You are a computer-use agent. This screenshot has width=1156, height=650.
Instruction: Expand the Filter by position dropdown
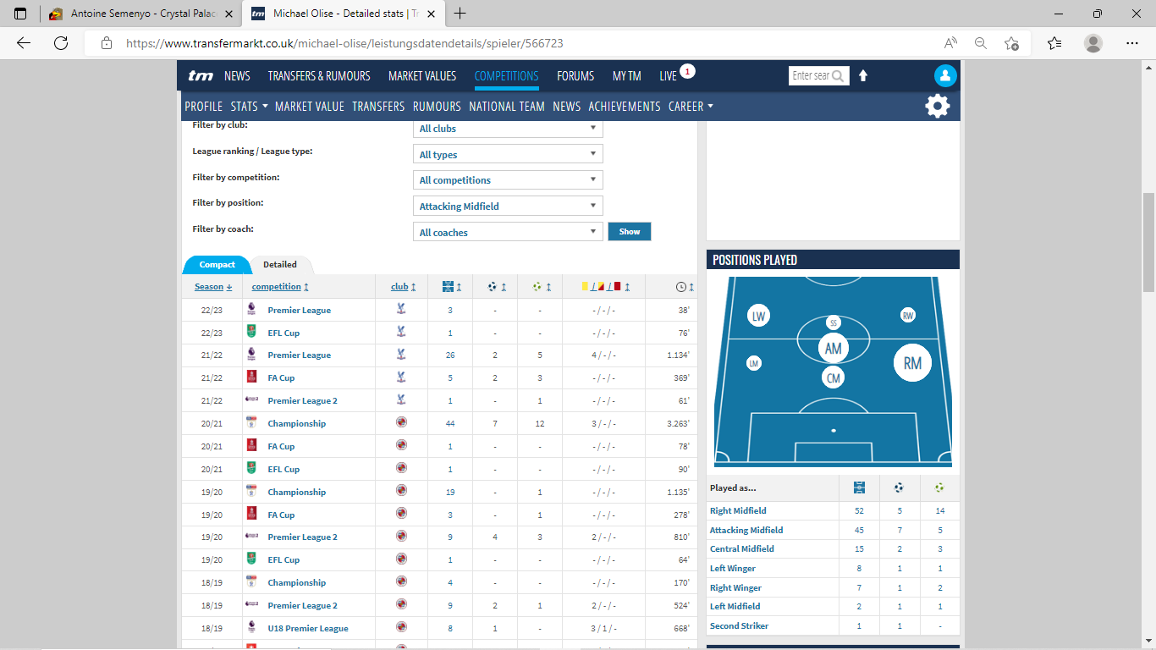(509, 207)
